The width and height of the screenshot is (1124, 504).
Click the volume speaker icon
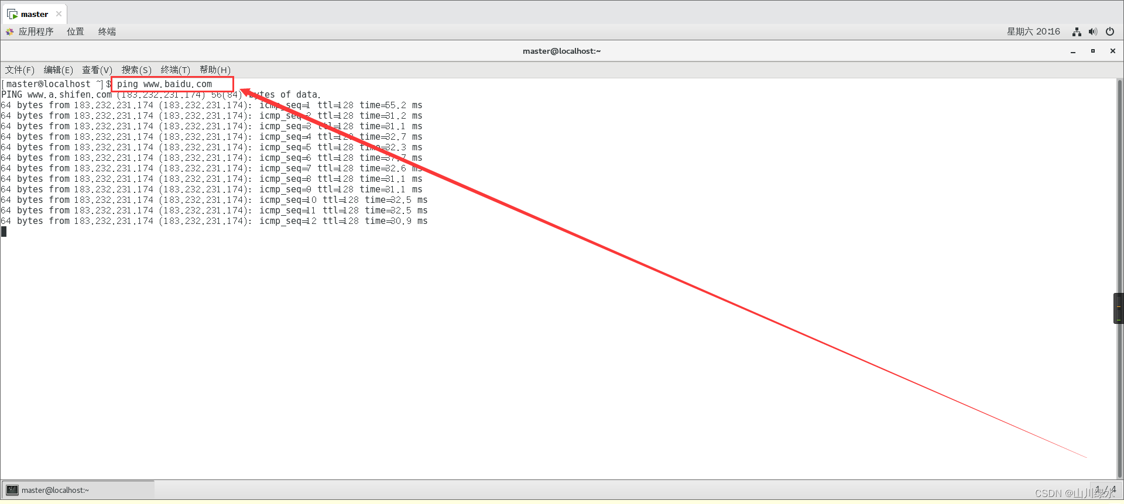(1093, 32)
